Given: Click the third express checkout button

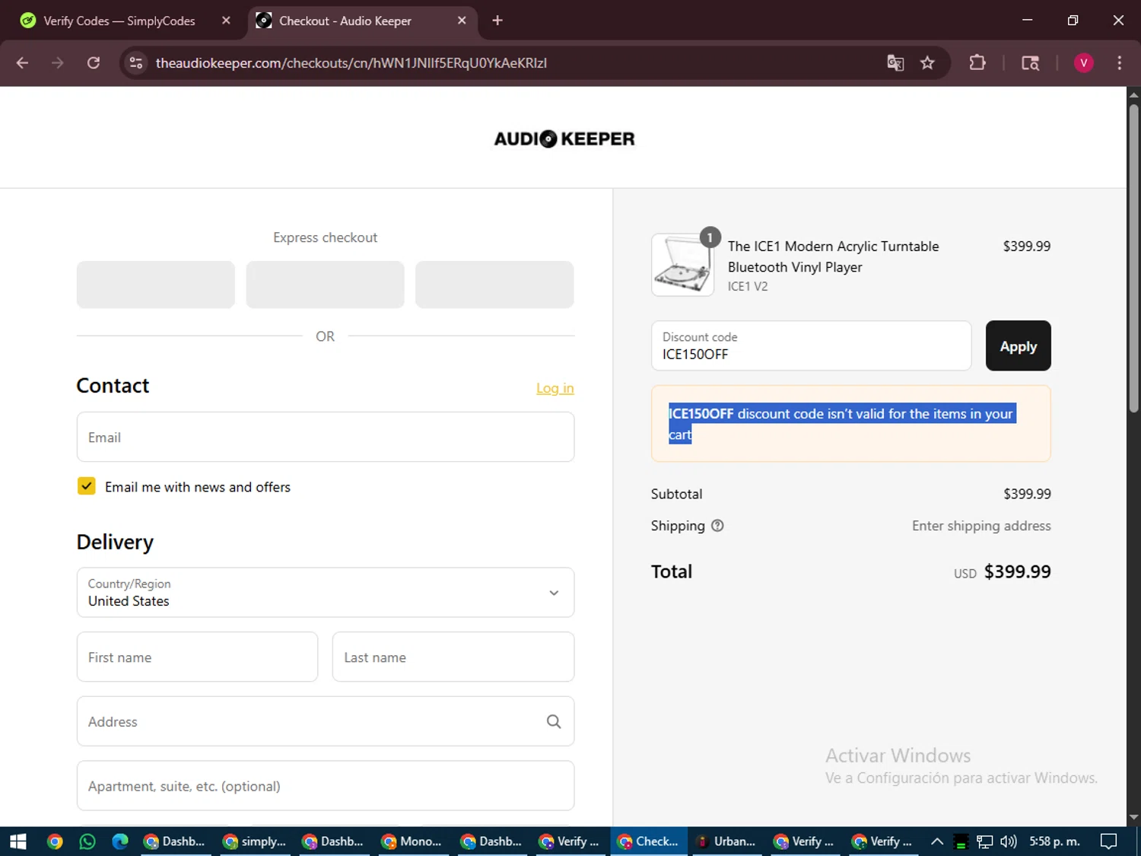Looking at the screenshot, I should point(494,285).
